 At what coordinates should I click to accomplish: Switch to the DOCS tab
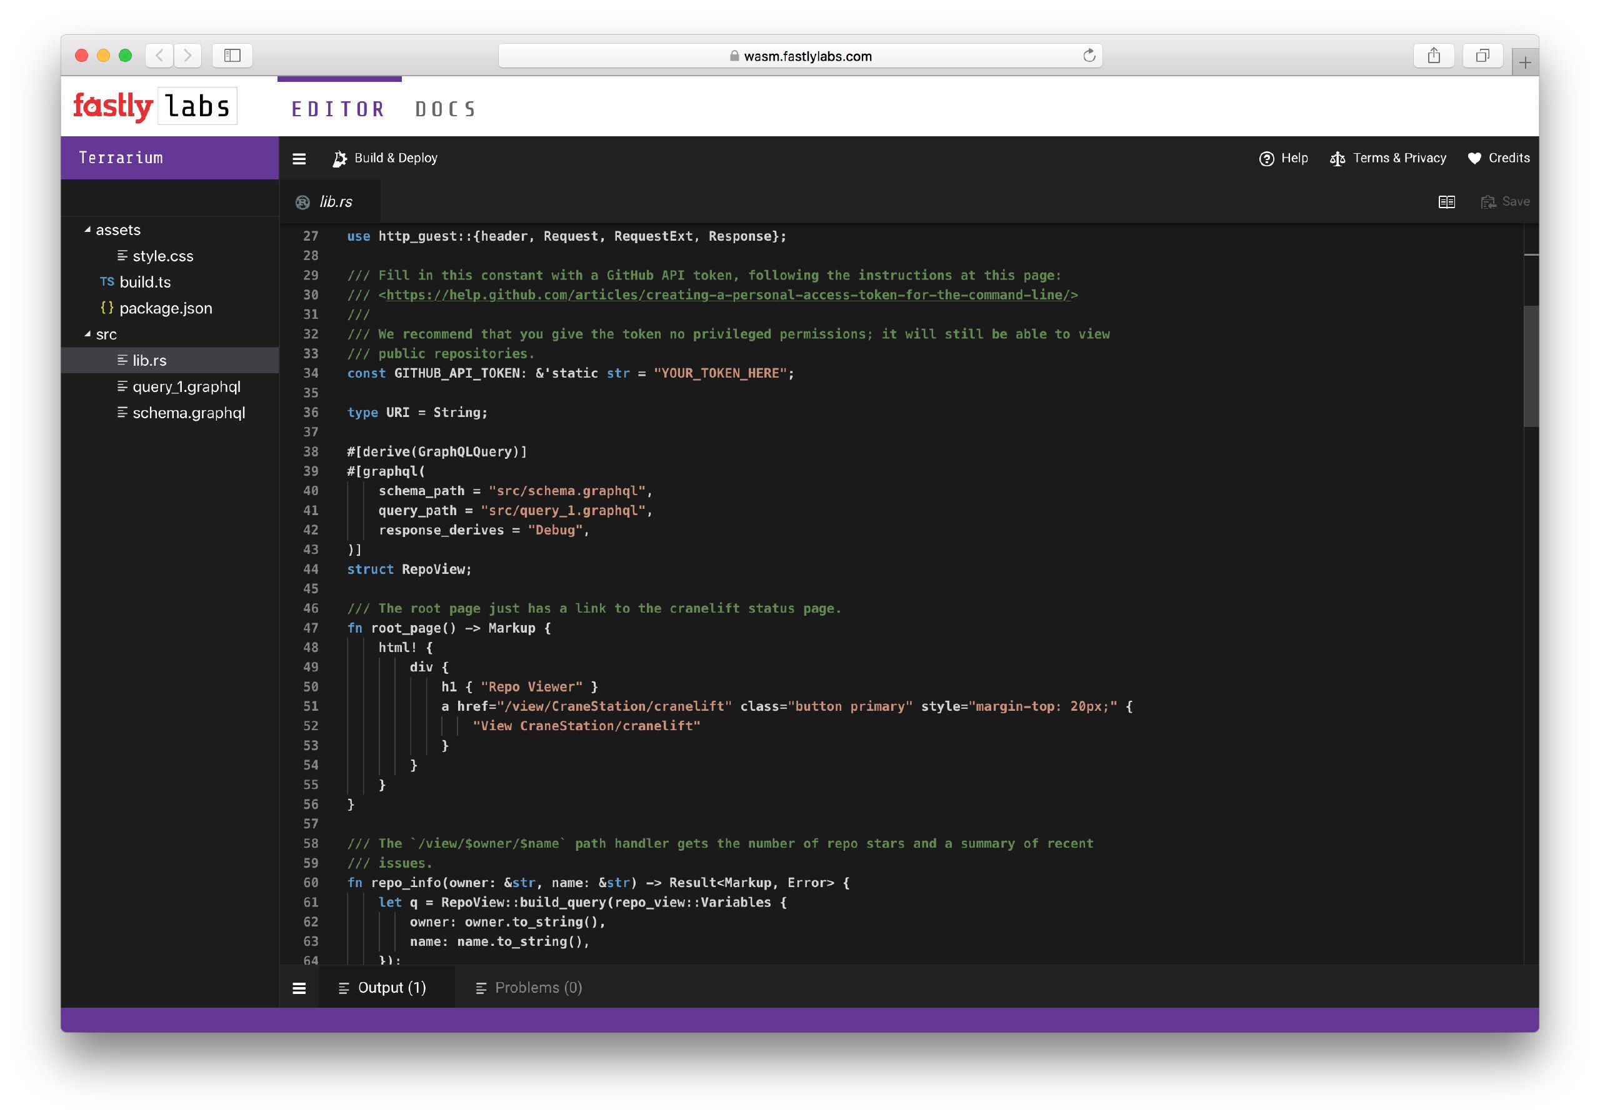(x=446, y=109)
